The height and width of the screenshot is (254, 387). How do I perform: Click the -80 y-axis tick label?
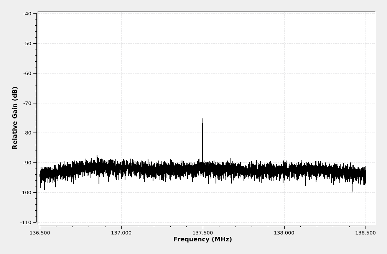pyautogui.click(x=27, y=133)
